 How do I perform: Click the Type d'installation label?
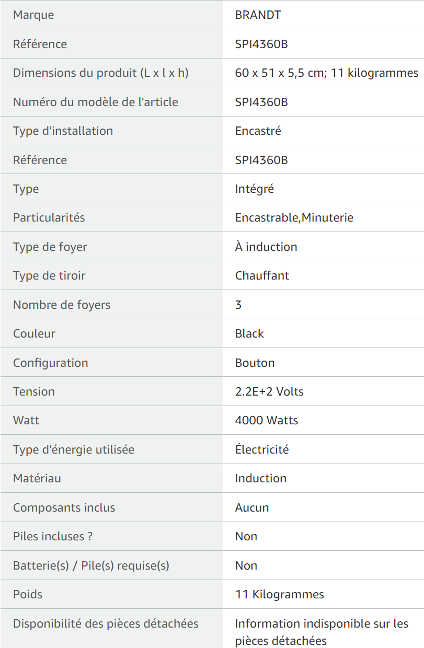coord(63,131)
